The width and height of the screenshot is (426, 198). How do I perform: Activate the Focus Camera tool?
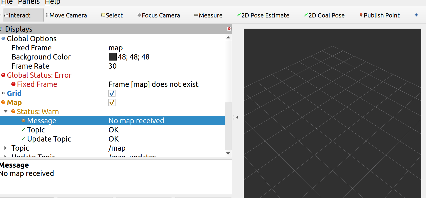(x=159, y=15)
